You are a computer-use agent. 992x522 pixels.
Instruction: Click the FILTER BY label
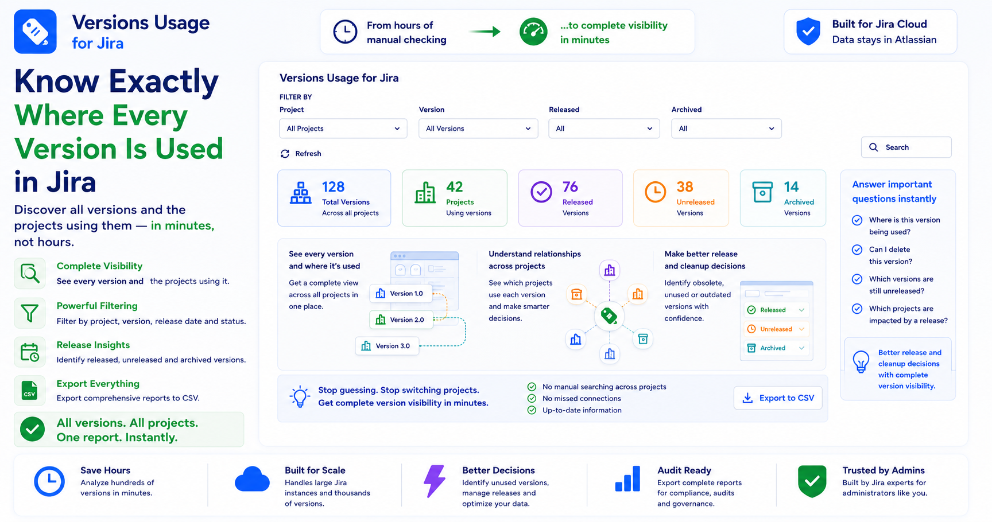point(296,97)
